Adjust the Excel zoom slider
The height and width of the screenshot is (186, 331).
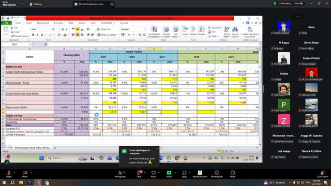pos(247,151)
